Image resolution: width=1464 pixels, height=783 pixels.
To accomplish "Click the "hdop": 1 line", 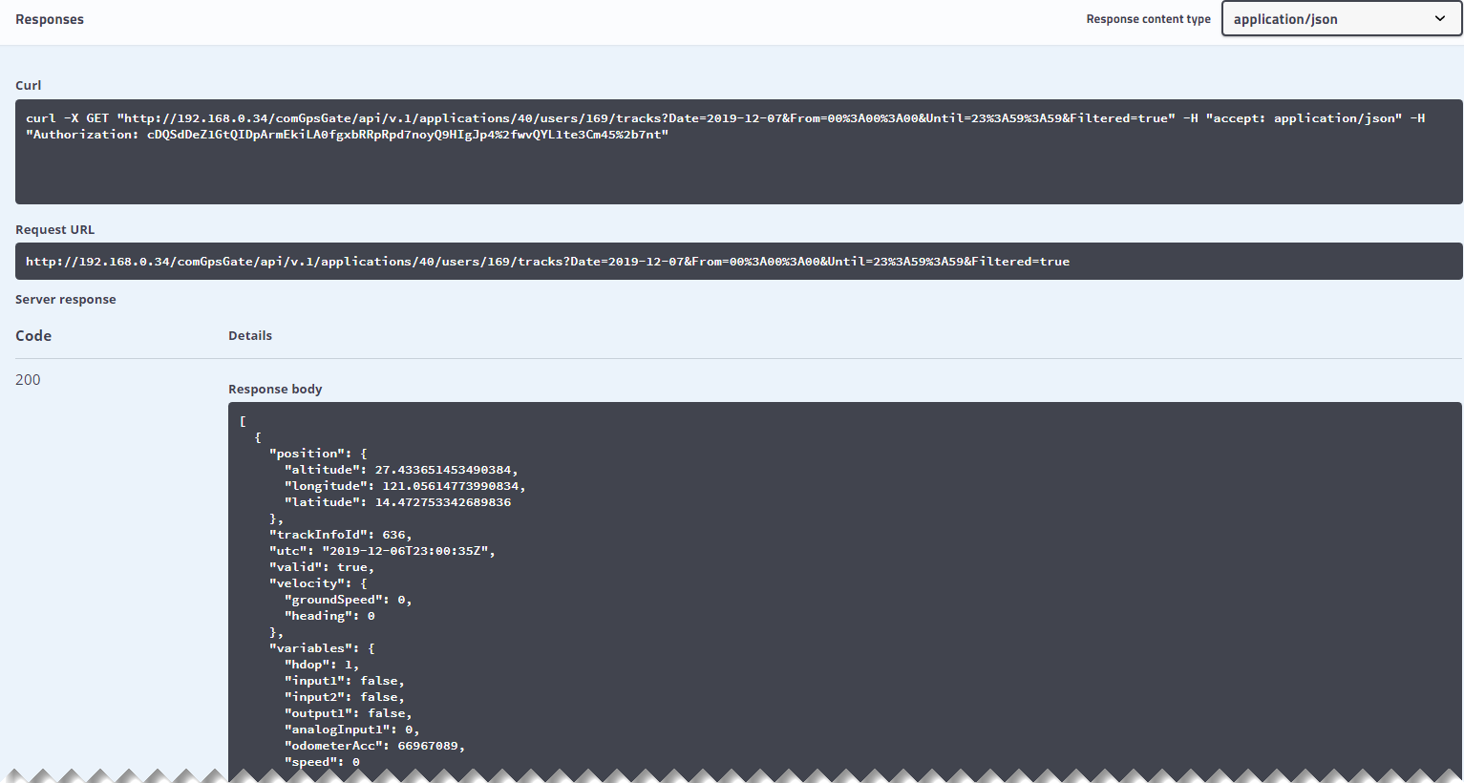I will 322,665.
